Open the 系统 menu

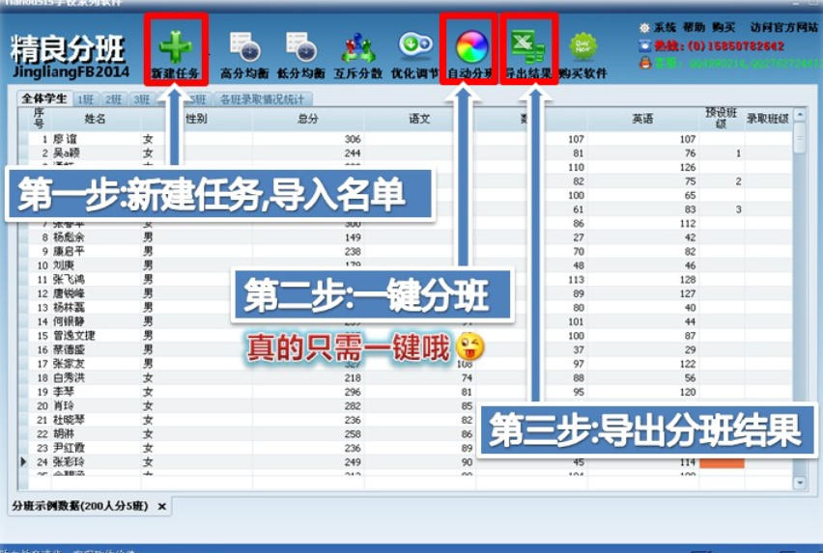[665, 27]
